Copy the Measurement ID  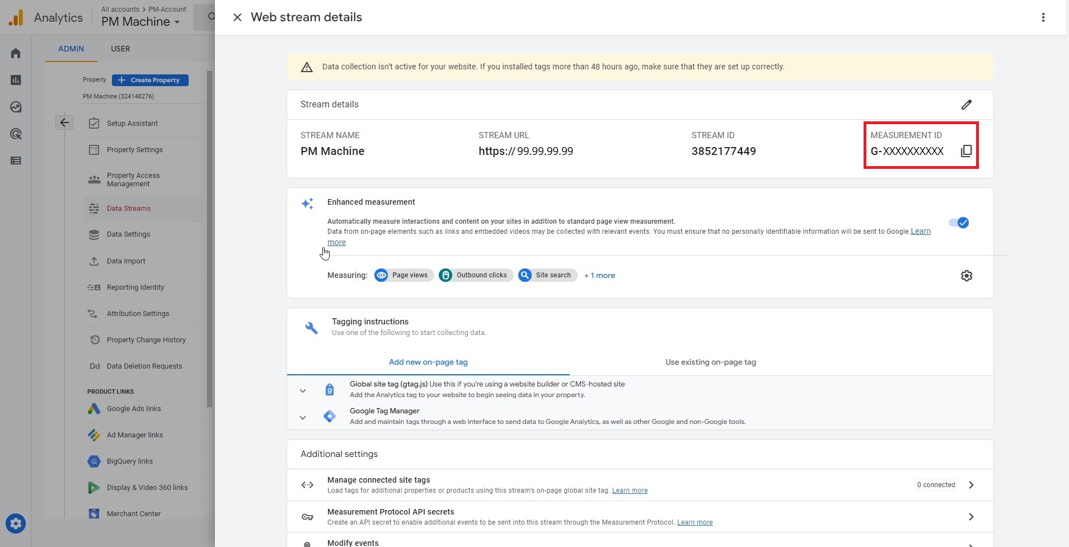[966, 151]
